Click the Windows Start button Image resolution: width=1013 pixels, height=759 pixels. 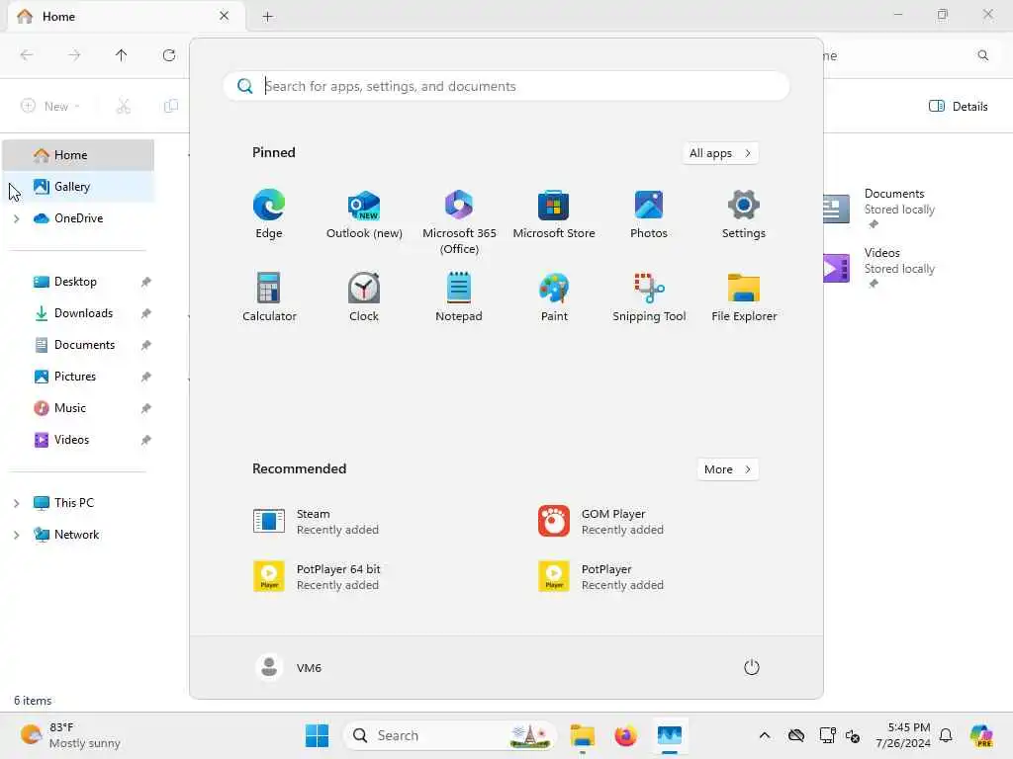click(x=317, y=735)
